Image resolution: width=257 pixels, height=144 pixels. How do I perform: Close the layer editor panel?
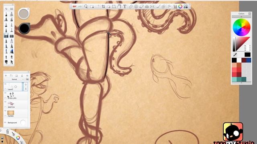pos(29,72)
